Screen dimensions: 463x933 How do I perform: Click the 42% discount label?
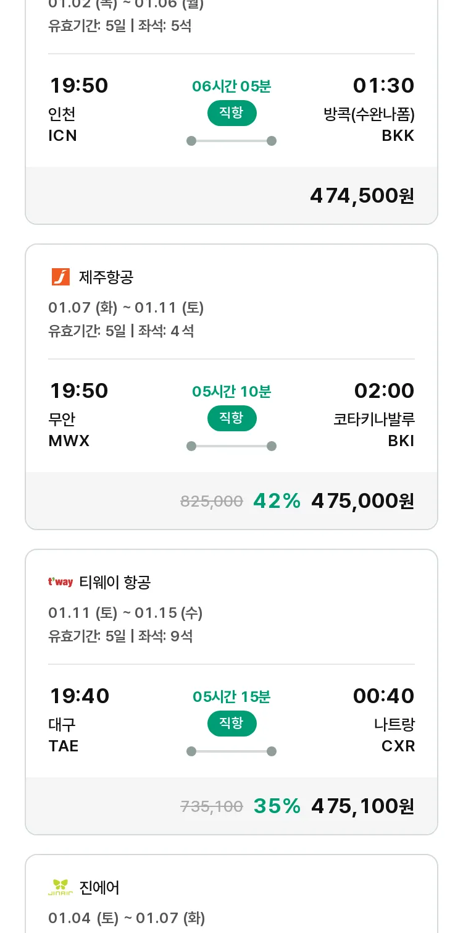[x=277, y=501]
